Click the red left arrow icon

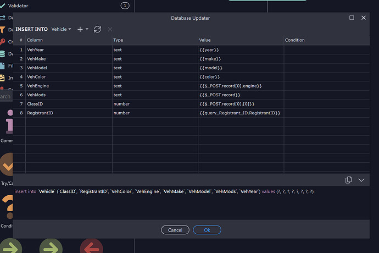click(91, 246)
